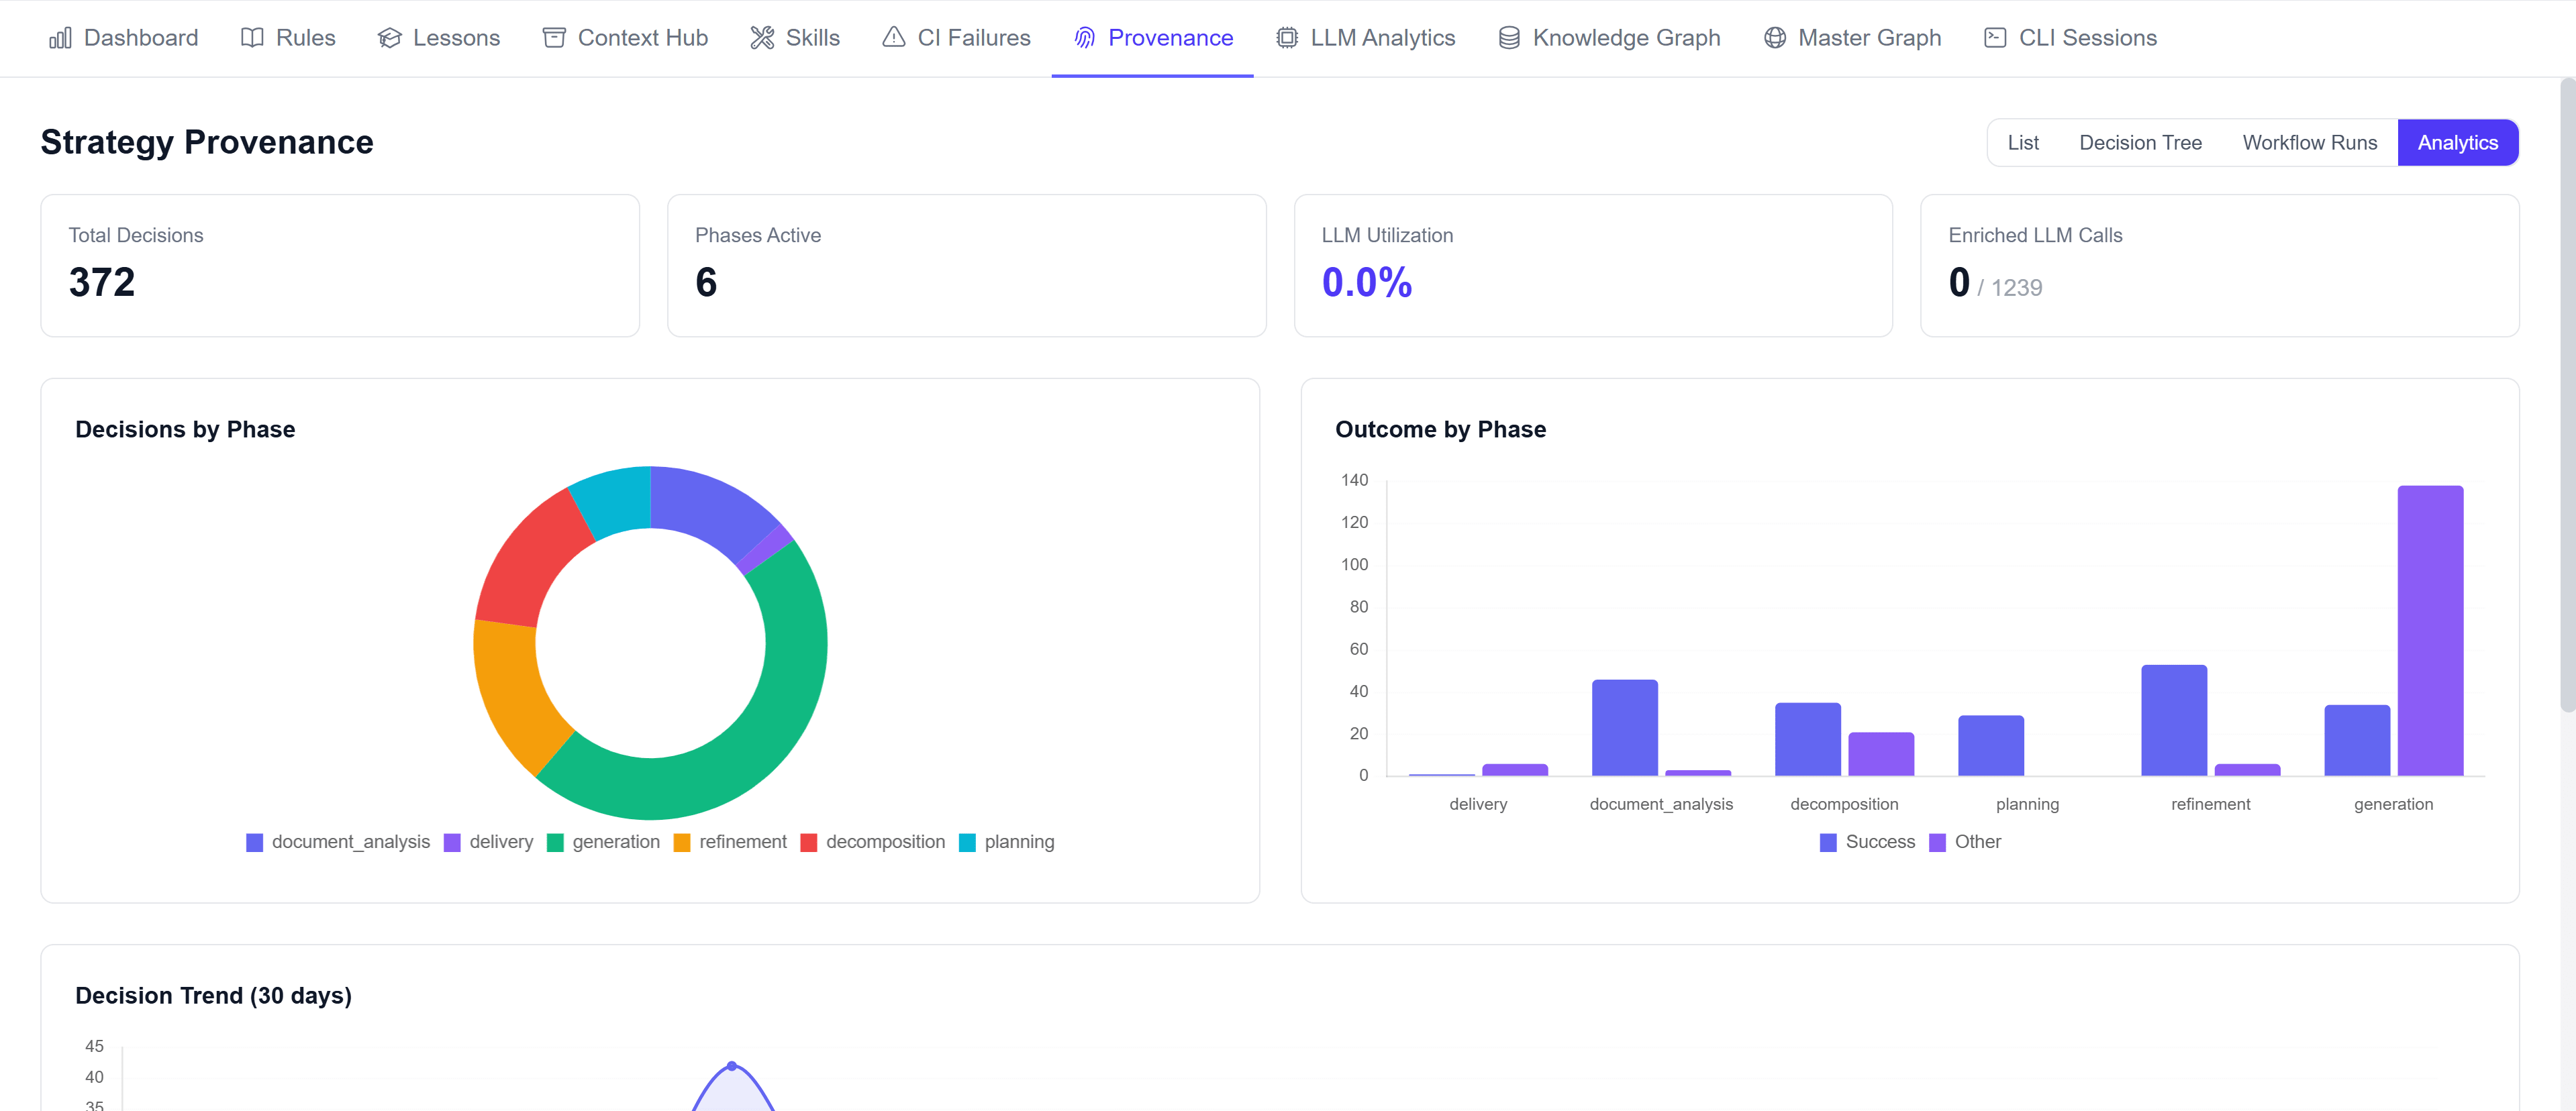Switch to the Lessons tab
This screenshot has width=2576, height=1111.
[438, 38]
